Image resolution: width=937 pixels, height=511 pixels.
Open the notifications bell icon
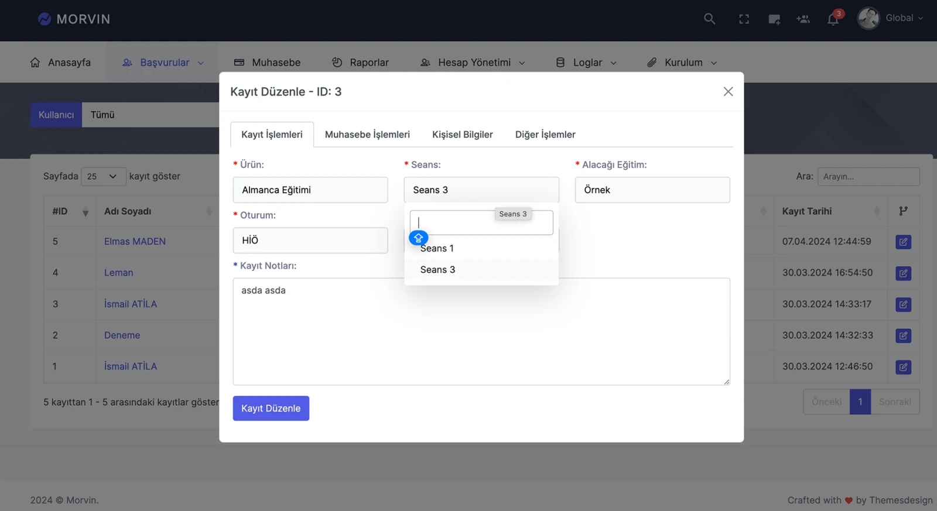[x=833, y=19]
